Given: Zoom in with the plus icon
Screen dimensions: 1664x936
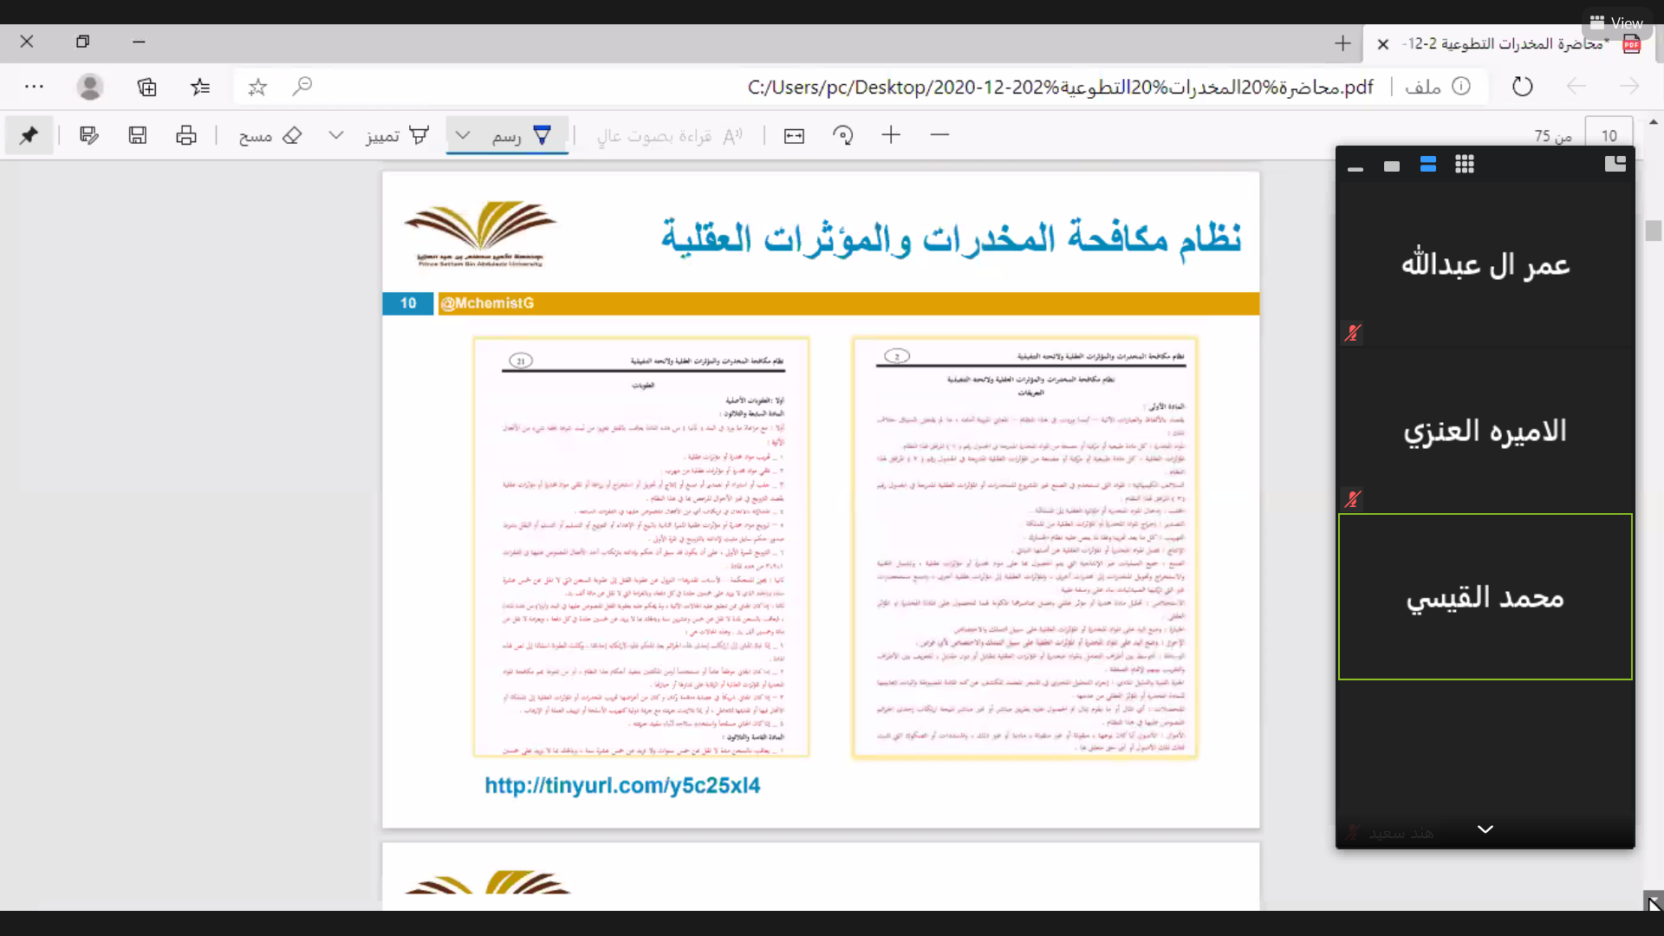Looking at the screenshot, I should tap(891, 135).
